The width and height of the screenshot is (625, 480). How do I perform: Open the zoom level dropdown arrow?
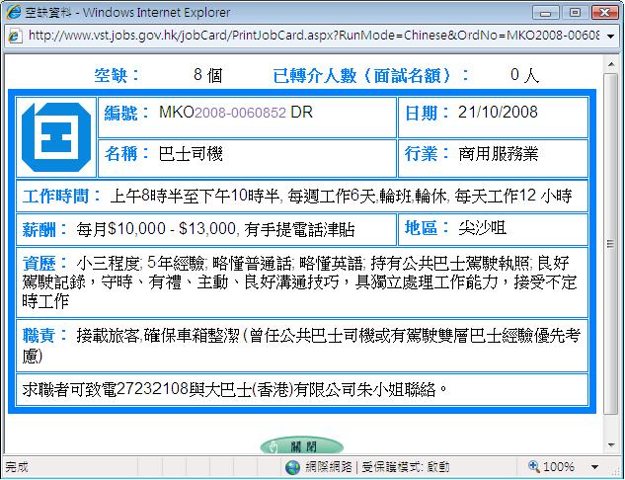(595, 467)
